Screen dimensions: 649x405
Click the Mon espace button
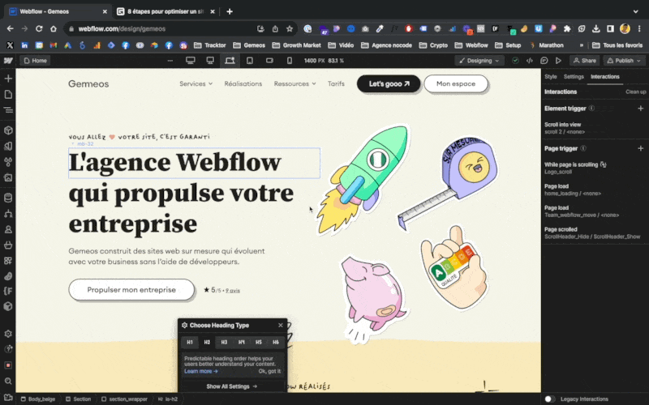456,83
